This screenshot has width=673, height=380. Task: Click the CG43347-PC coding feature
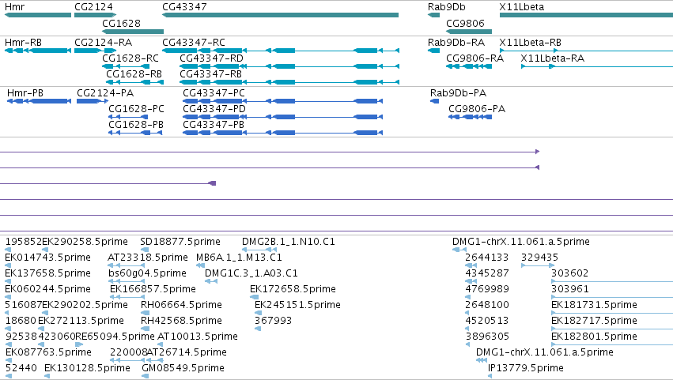click(x=282, y=101)
